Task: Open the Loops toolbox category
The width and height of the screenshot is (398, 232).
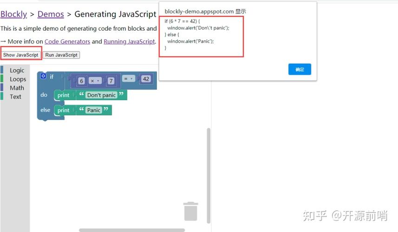Action: point(18,79)
